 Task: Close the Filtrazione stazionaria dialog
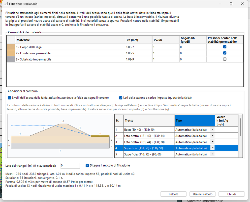point(242,4)
